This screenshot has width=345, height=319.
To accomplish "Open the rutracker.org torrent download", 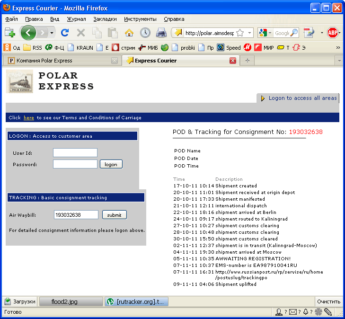I will [136, 301].
